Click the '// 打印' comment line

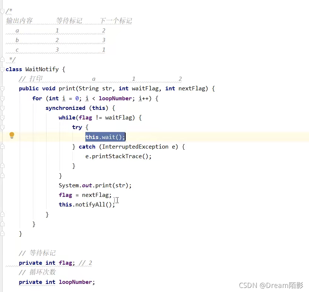[31, 79]
